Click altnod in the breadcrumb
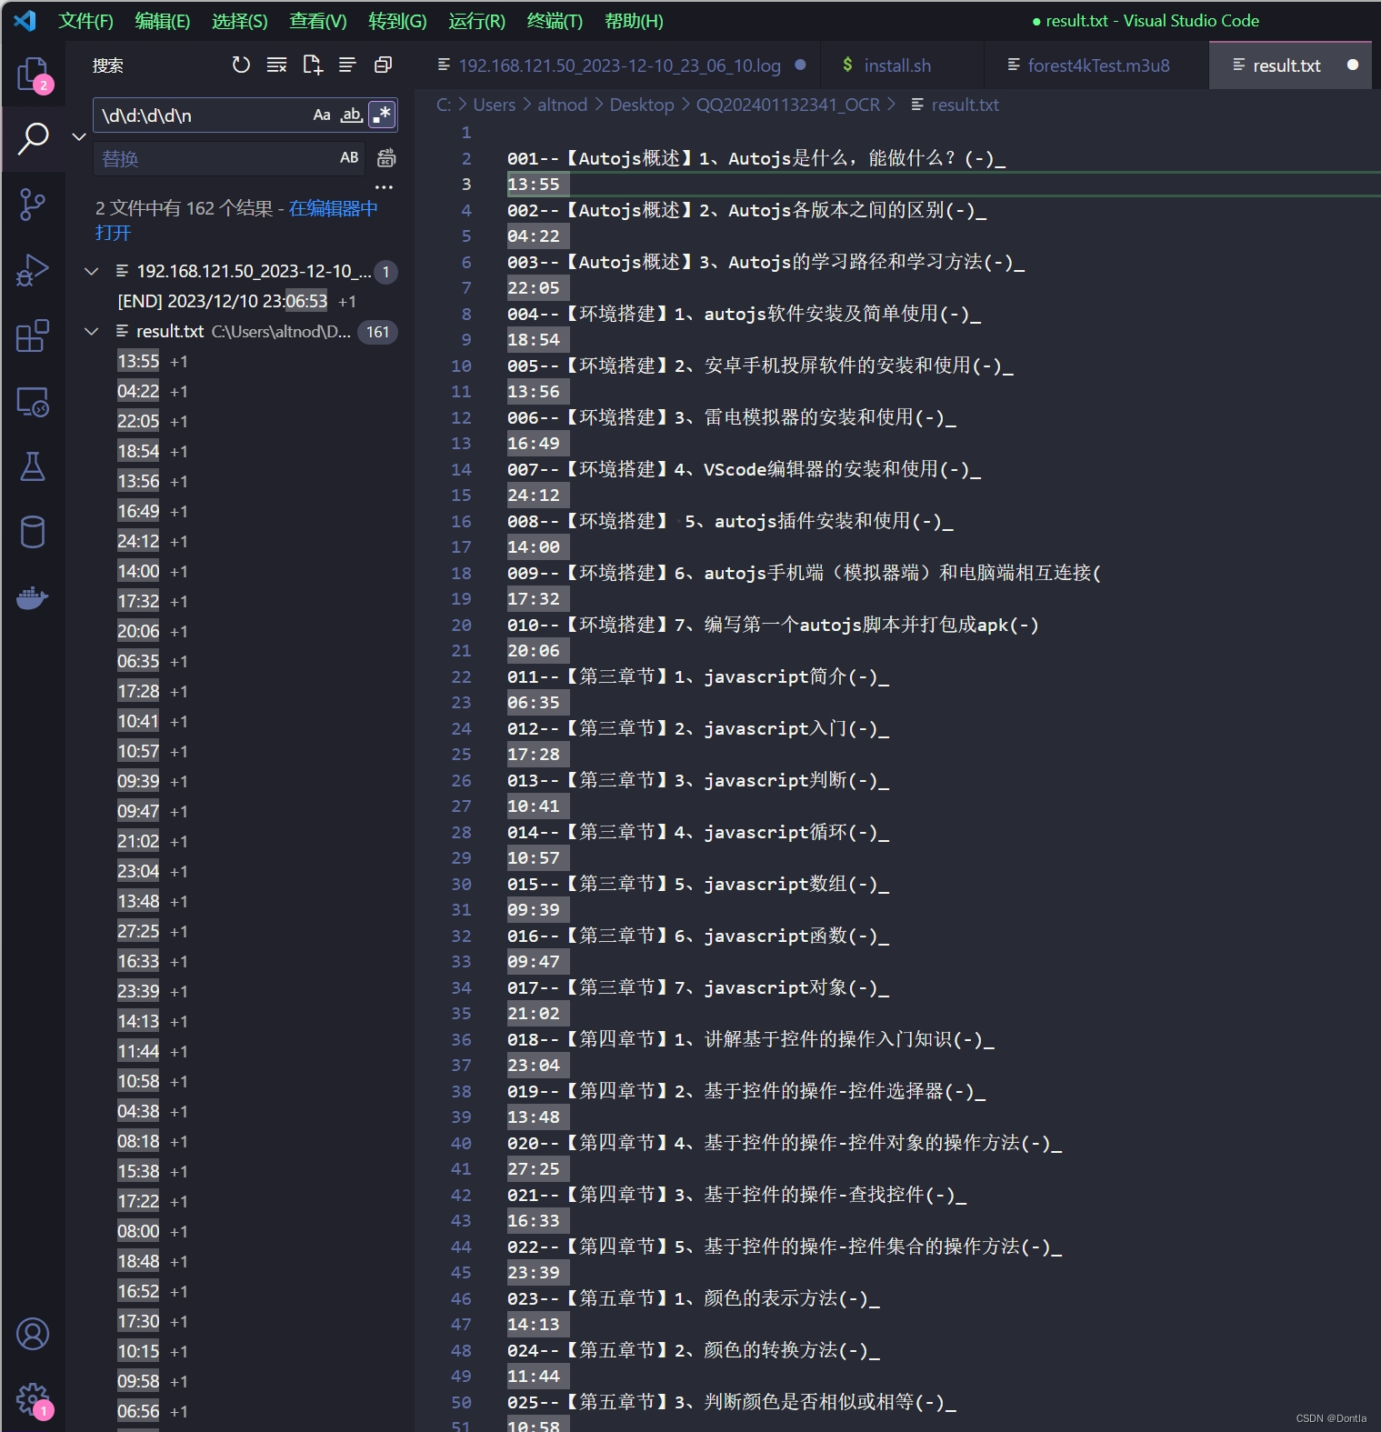Viewport: 1381px width, 1432px height. click(562, 105)
